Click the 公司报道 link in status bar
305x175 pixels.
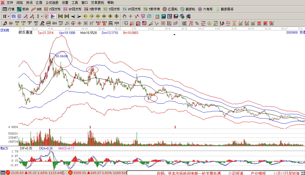click(x=235, y=173)
